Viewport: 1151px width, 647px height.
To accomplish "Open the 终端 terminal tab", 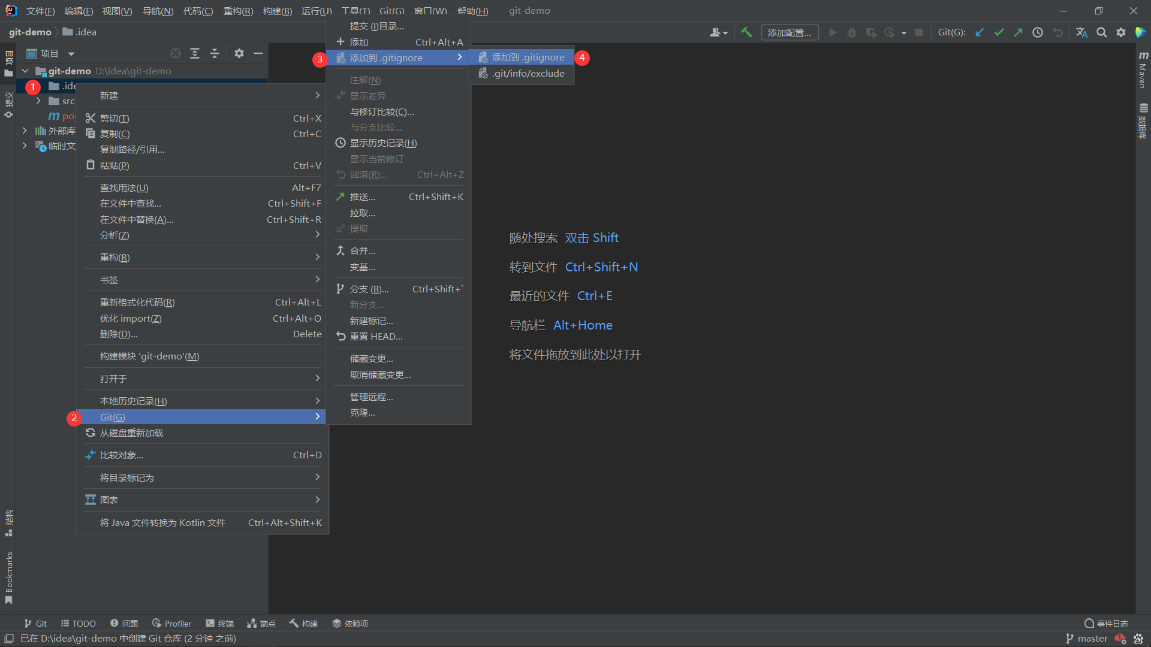I will 219,623.
